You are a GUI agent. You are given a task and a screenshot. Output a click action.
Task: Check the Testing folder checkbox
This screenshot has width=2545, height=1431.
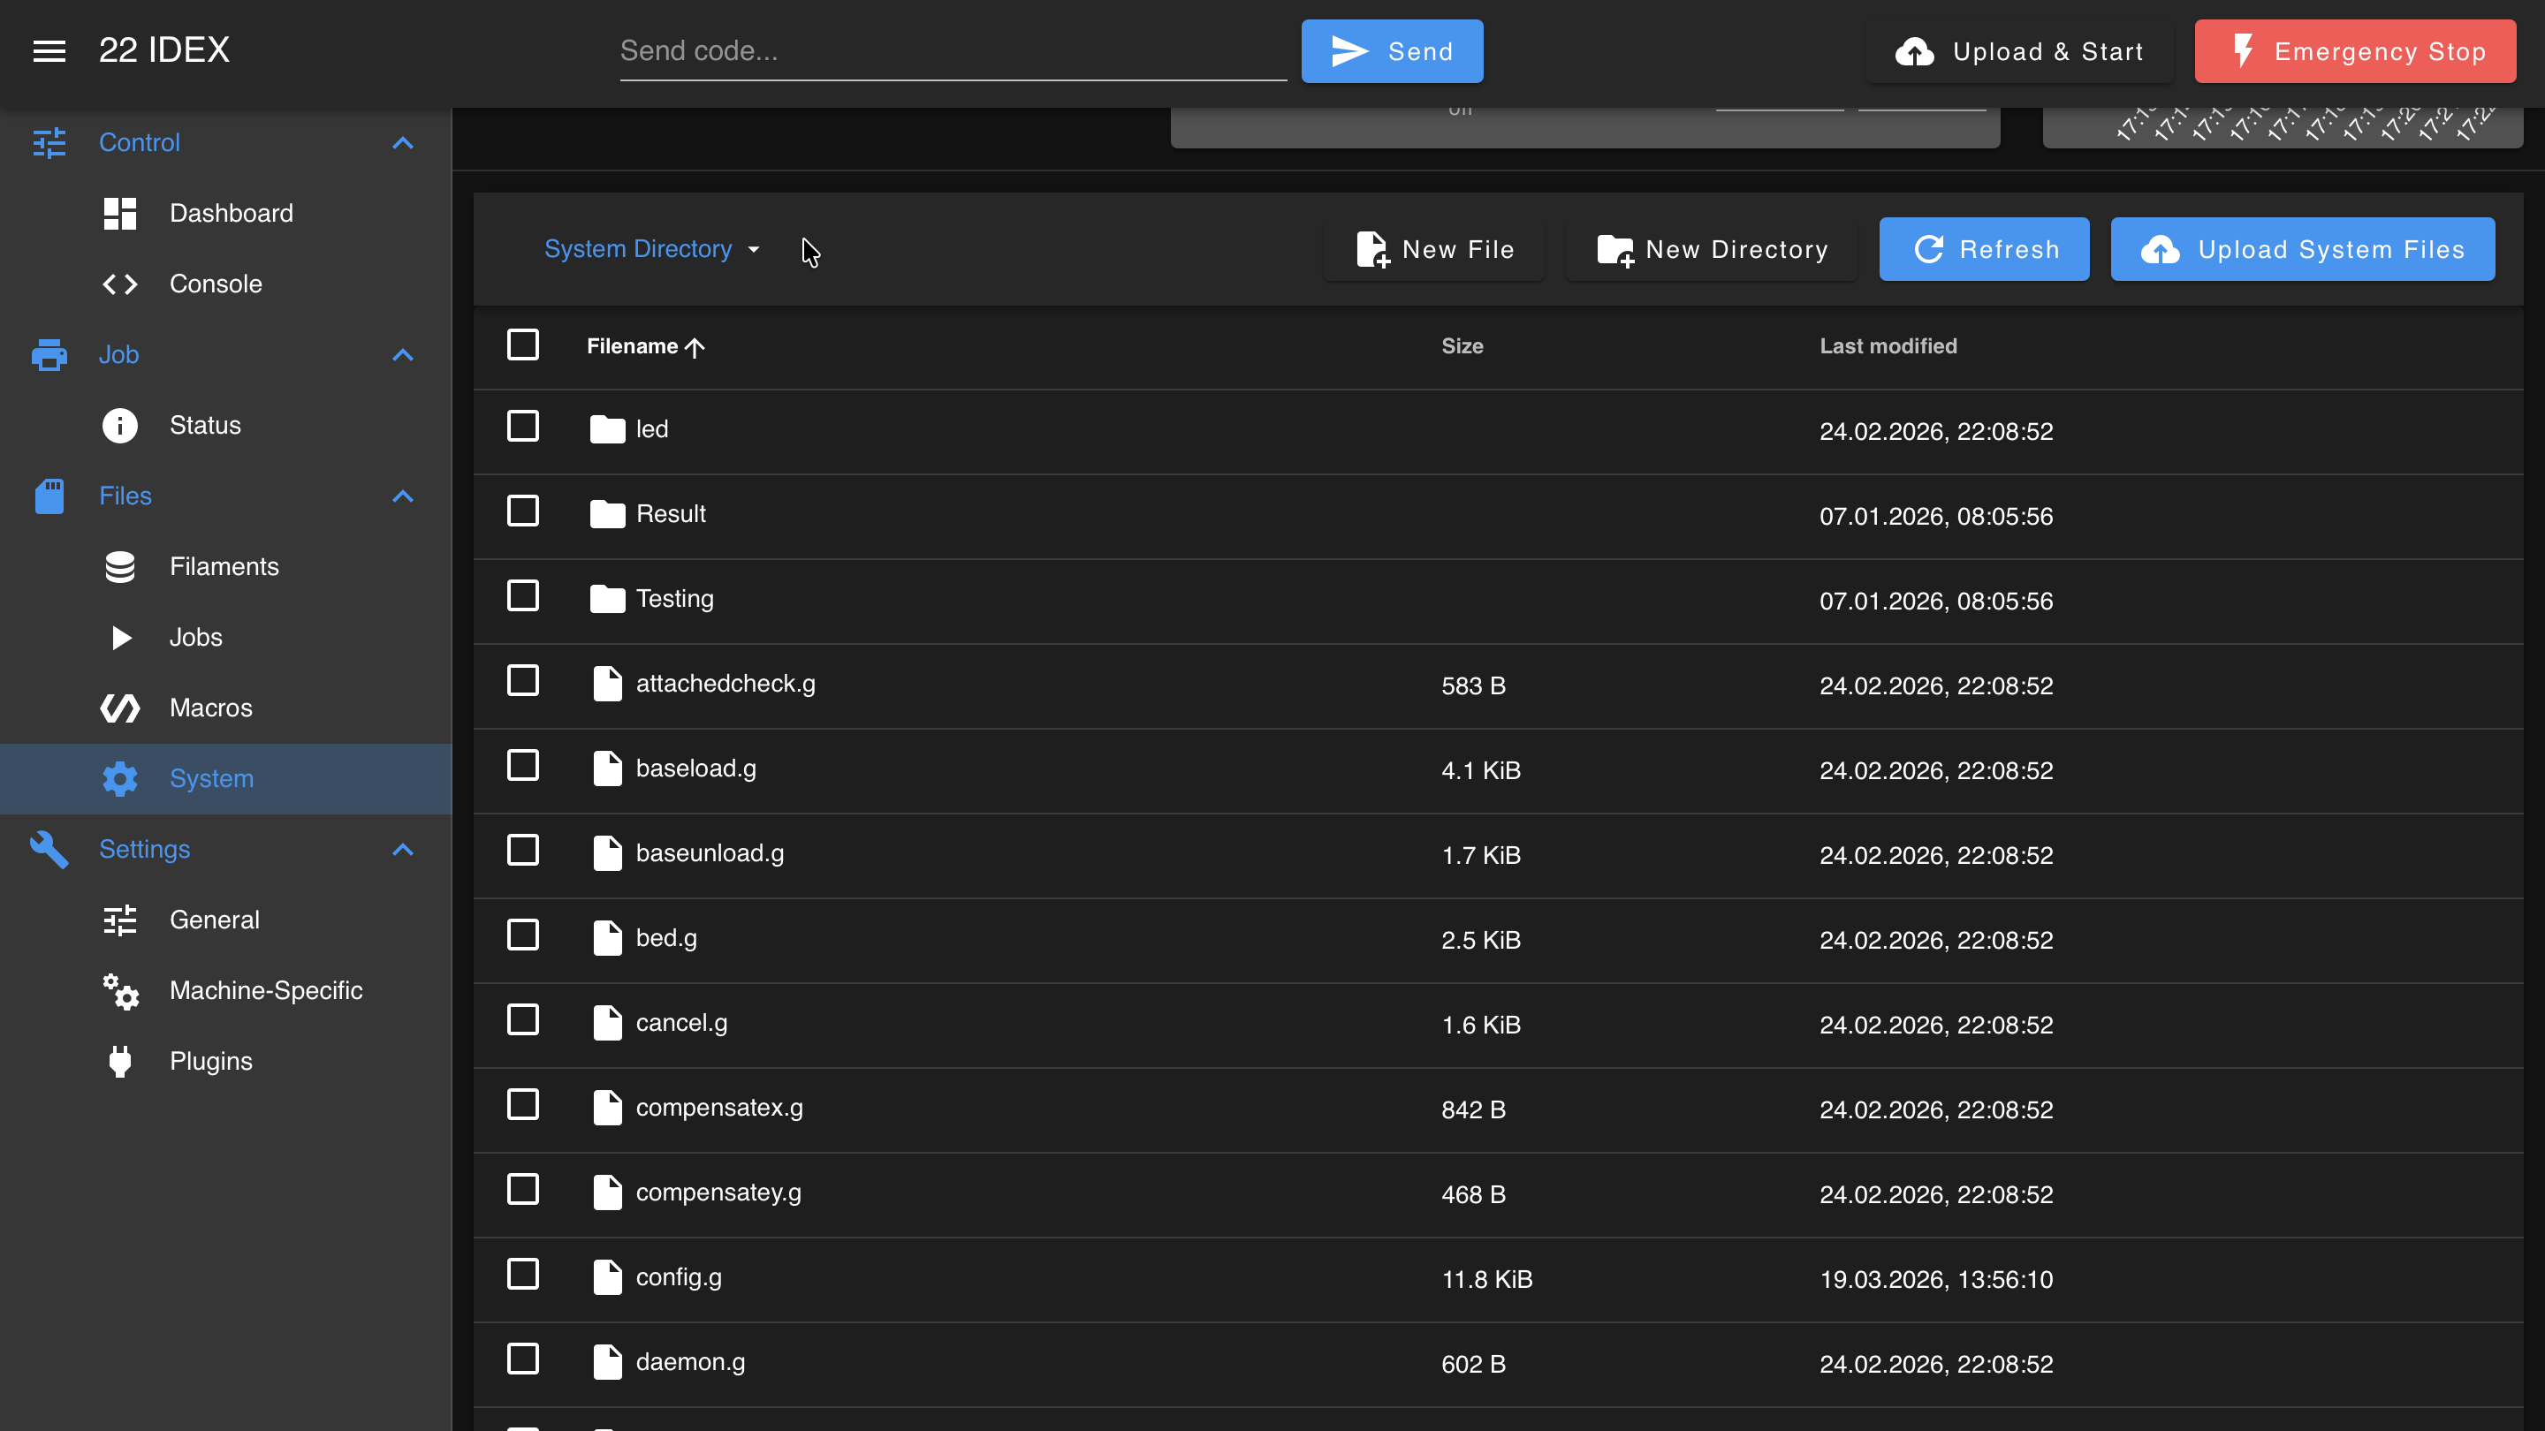click(522, 596)
